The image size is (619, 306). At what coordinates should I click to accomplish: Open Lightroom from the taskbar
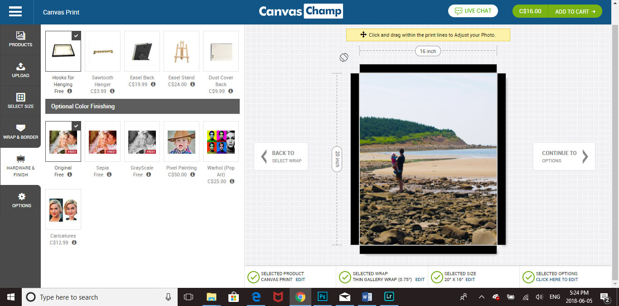[389, 297]
